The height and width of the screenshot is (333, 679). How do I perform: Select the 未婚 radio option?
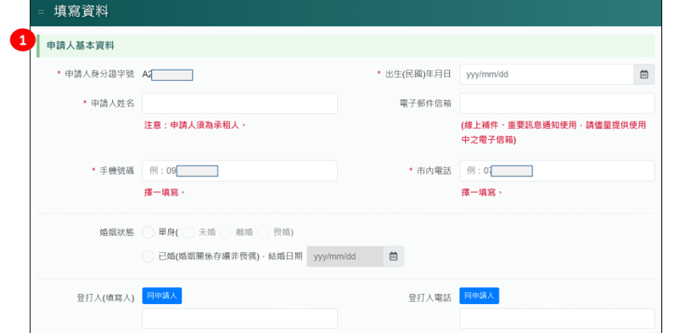click(188, 233)
